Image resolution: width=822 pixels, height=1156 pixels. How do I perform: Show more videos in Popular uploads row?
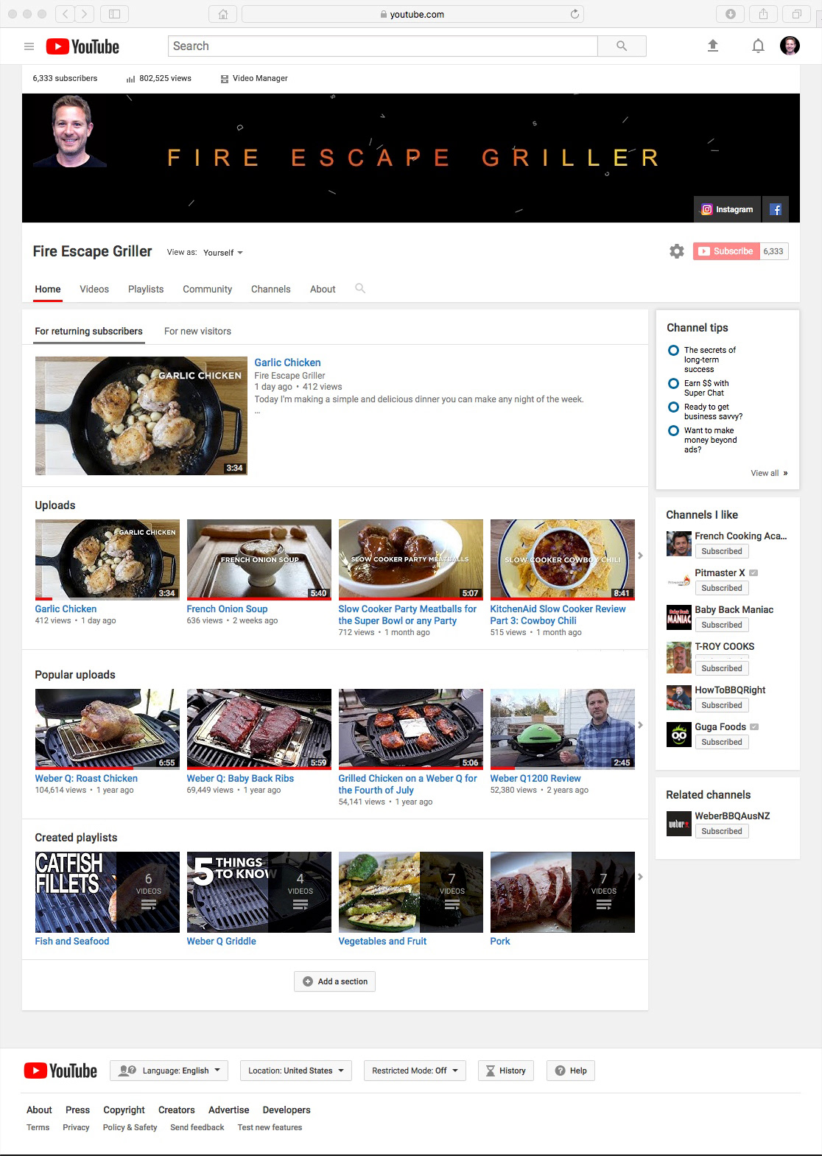pyautogui.click(x=640, y=725)
